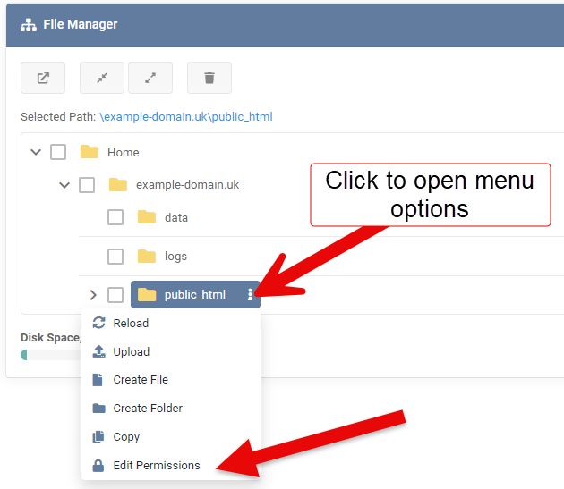Image resolution: width=564 pixels, height=489 pixels.
Task: Click the expand-all arrows toolbar button
Action: point(150,78)
